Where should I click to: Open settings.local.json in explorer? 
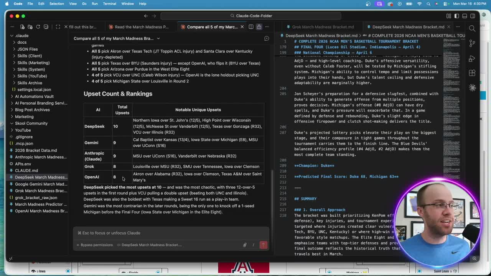point(34,89)
